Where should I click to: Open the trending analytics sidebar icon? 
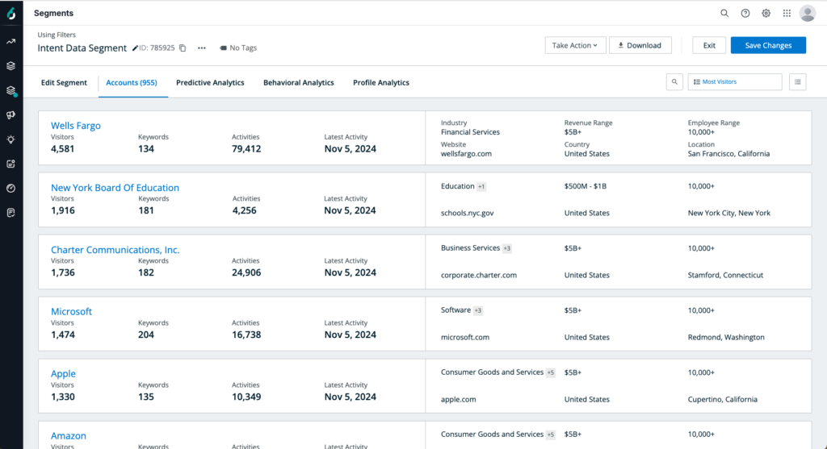(11, 42)
